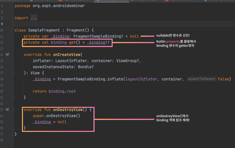
Task: Collapse onCreateView using the fold marker beside "): View {"
Action: click(13, 73)
